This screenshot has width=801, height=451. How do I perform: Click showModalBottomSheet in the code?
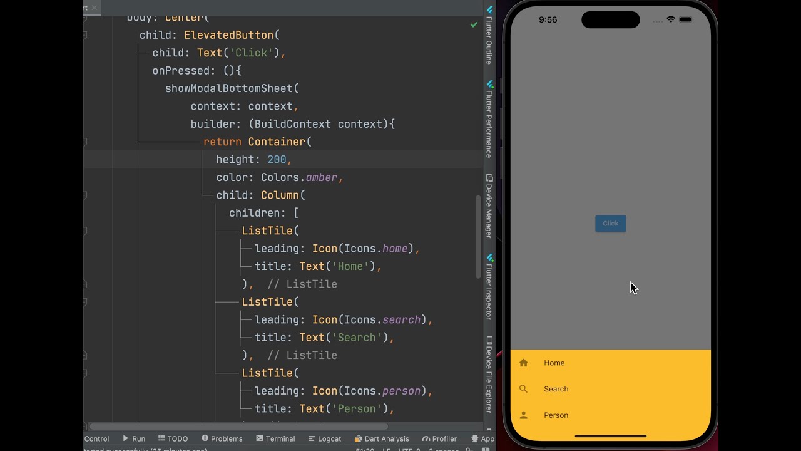[229, 88]
